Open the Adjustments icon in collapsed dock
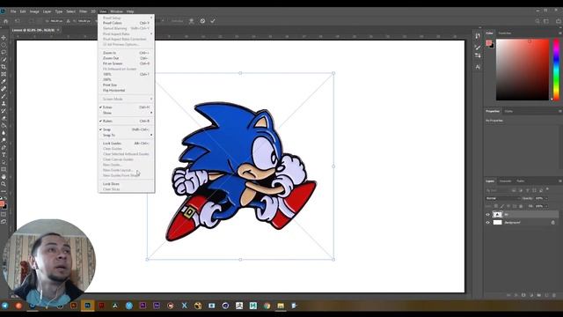Viewport: 563px width, 317px height. 478,55
